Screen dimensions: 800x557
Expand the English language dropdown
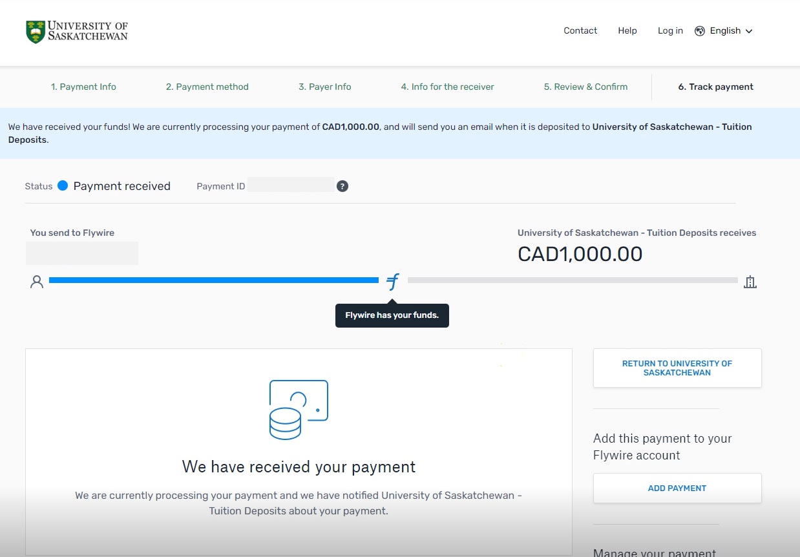(x=731, y=30)
